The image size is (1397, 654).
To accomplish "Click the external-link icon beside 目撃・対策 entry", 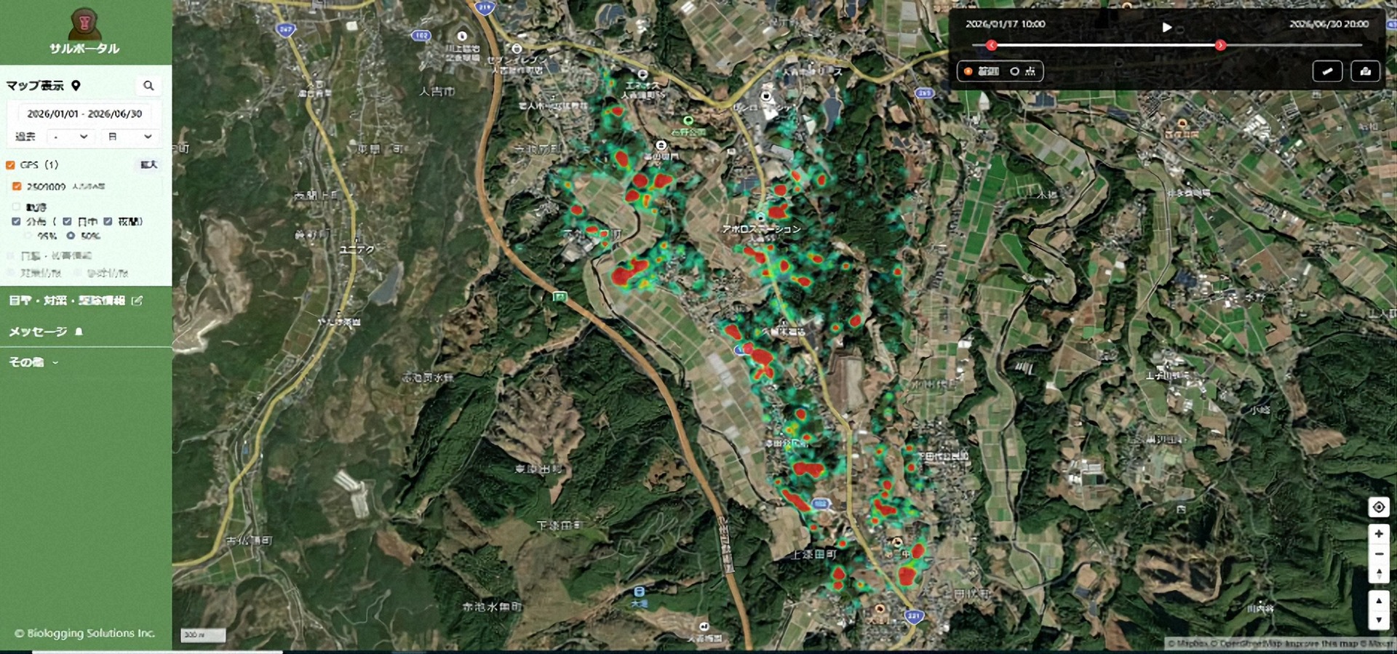I will coord(137,300).
